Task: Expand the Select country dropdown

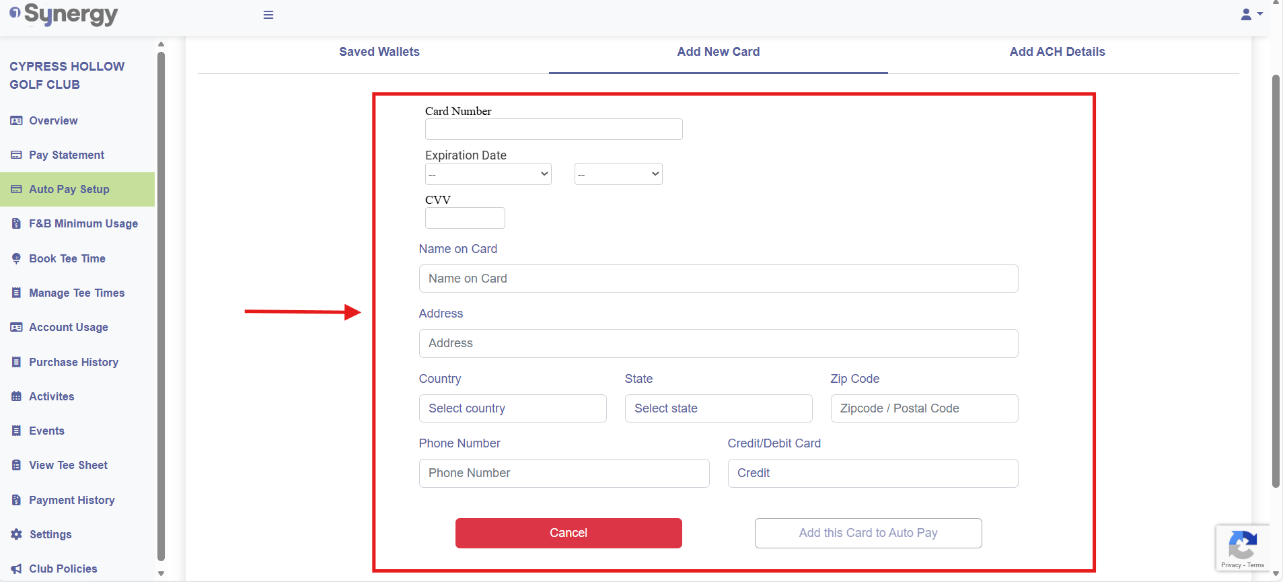Action: [513, 408]
